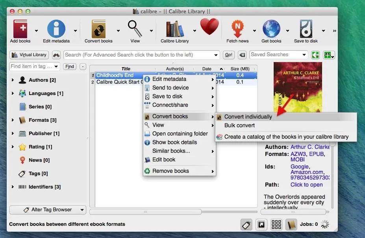Show more toolbar items with the chevron
The width and height of the screenshot is (365, 238).
(335, 31)
